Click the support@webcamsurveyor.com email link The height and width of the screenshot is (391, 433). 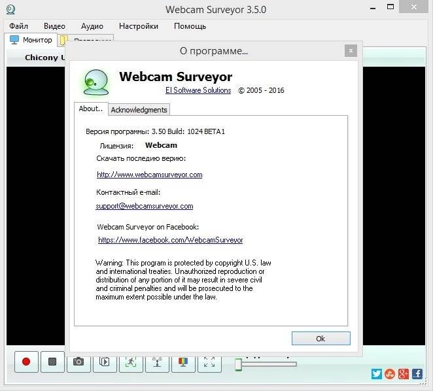pos(145,206)
